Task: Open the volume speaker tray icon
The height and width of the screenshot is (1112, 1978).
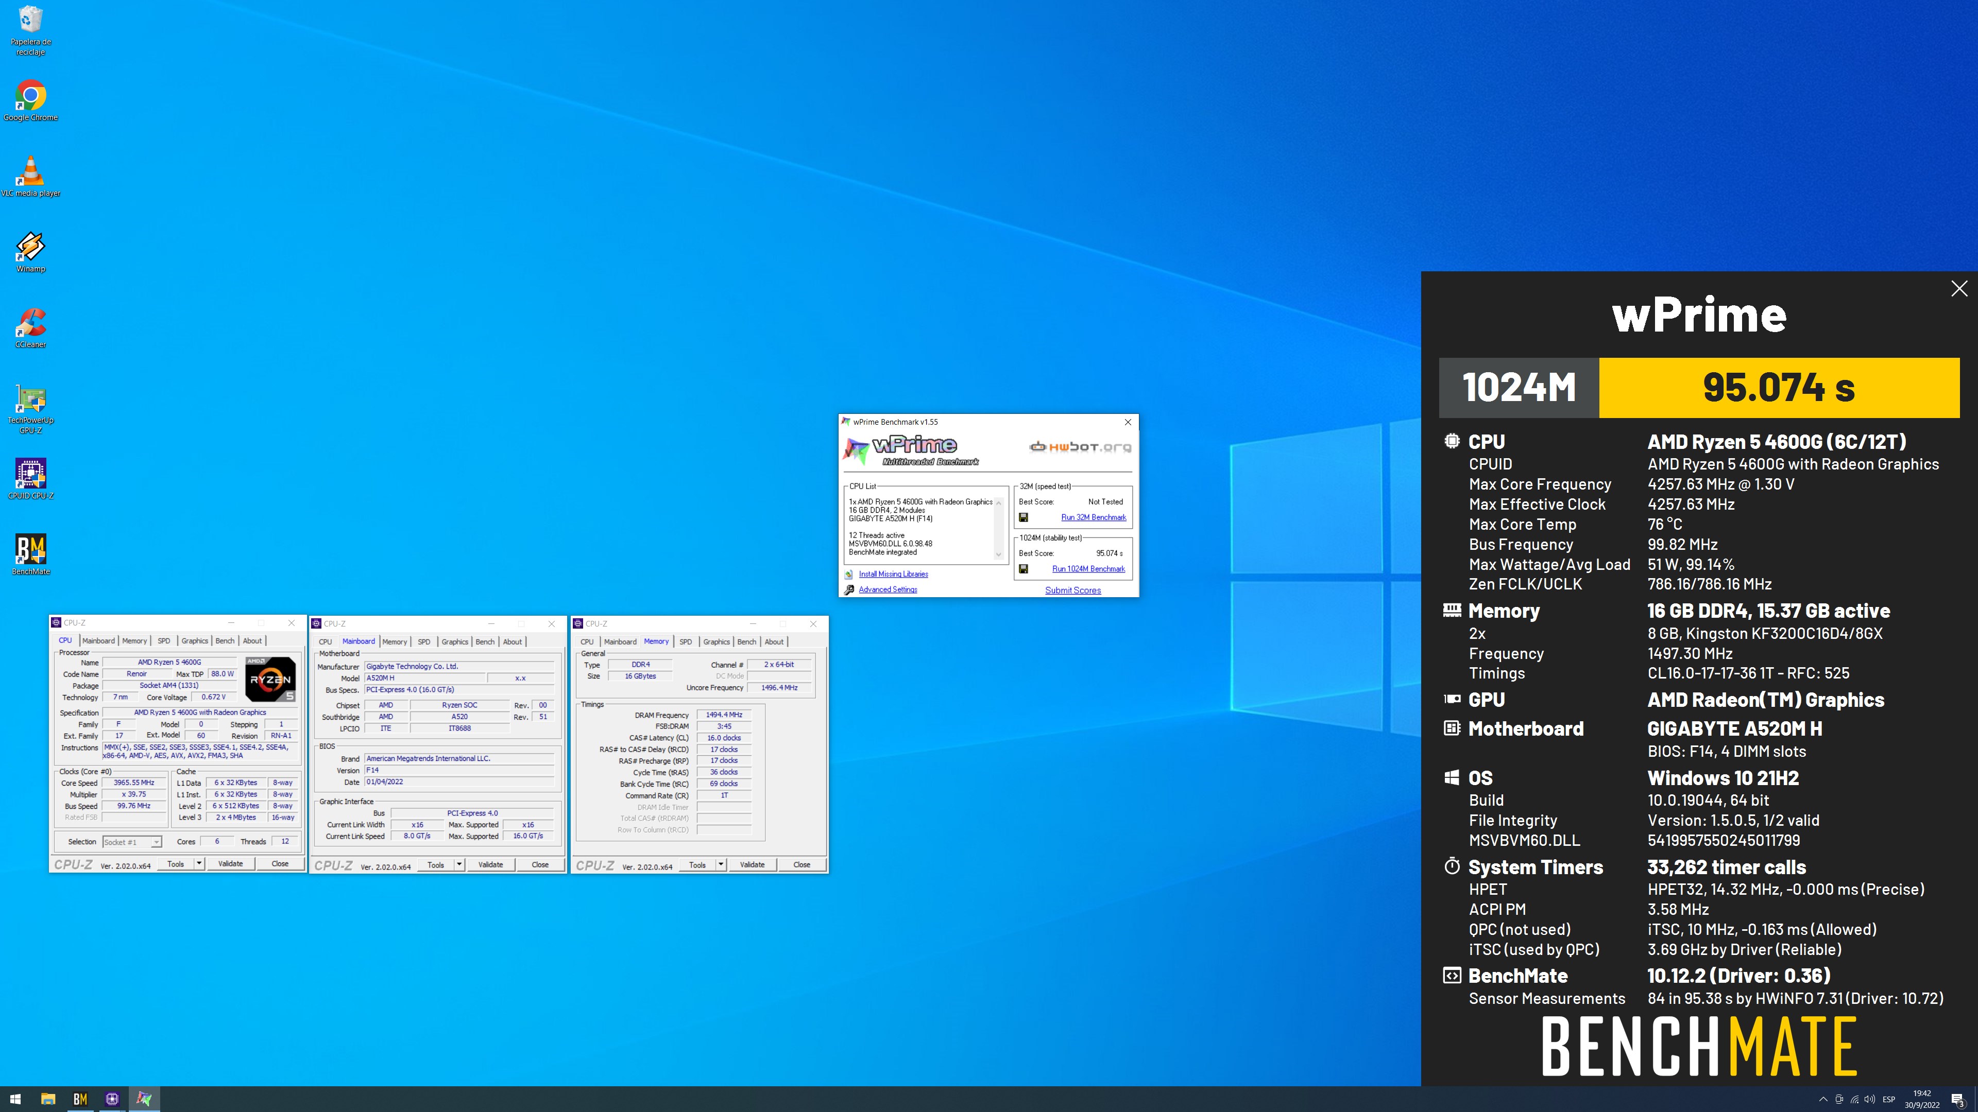Action: [1870, 1099]
